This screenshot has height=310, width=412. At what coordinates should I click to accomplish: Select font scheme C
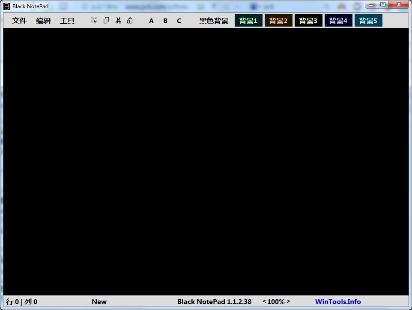coord(179,21)
